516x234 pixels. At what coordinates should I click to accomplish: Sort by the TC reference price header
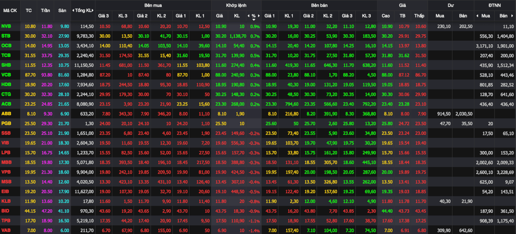[x=29, y=10]
